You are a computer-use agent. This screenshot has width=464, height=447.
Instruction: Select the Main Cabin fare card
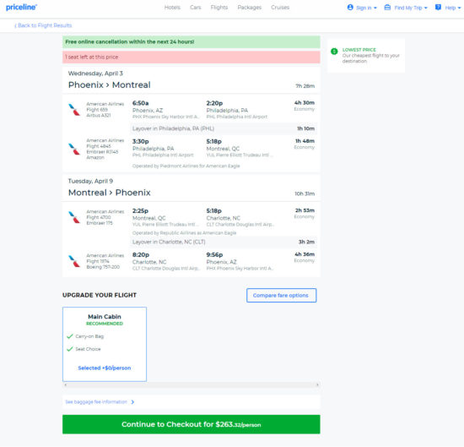point(105,344)
